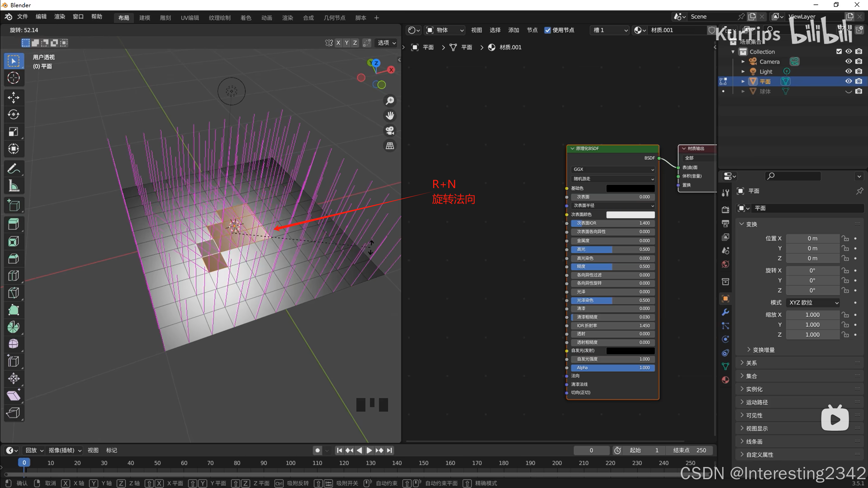
Task: Click the camera view icon in viewport
Action: pyautogui.click(x=390, y=130)
